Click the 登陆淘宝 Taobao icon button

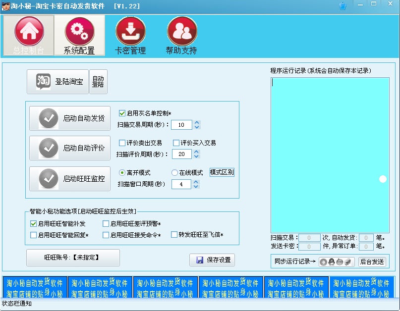[x=44, y=81]
